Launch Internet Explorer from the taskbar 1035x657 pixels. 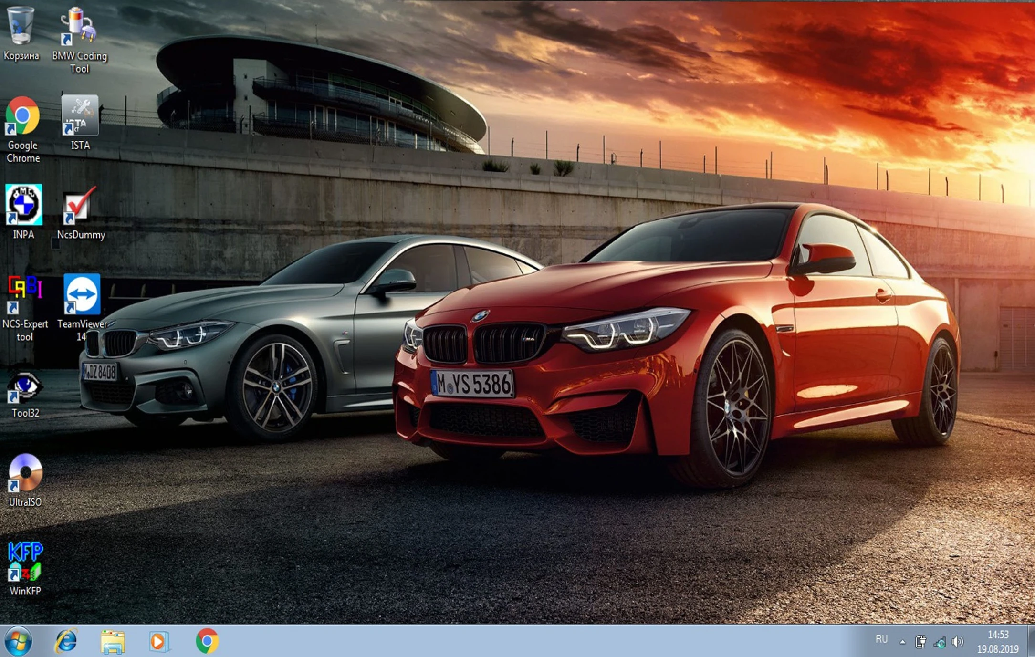click(66, 641)
